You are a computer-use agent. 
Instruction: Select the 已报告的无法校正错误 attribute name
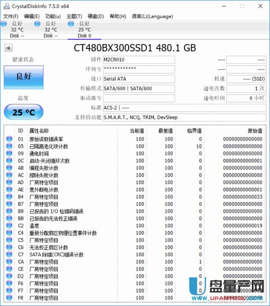tap(54, 218)
